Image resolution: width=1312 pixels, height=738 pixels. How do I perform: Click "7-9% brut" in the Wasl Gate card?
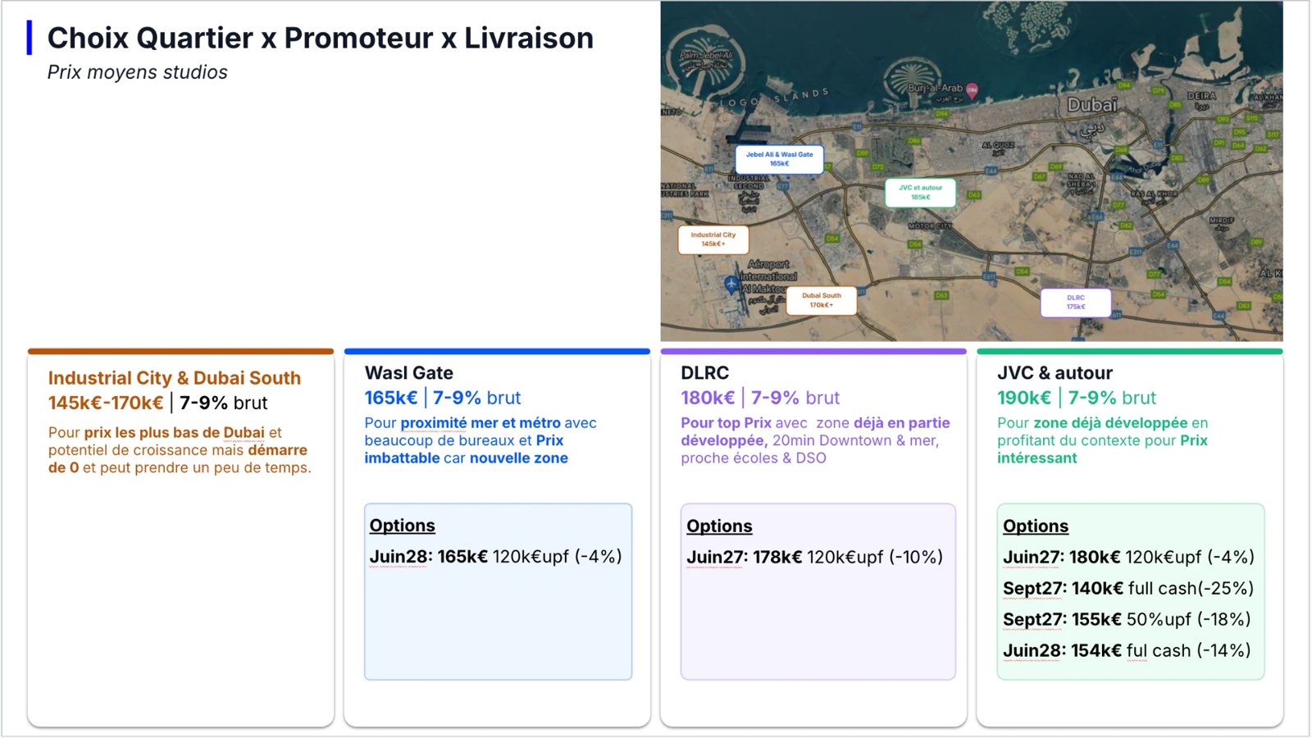click(477, 398)
